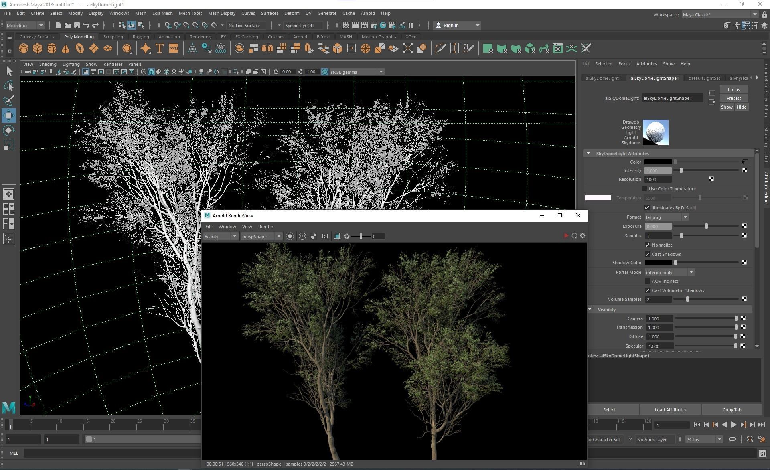The image size is (770, 470).
Task: Click the Hide button in Attribute Editor
Action: (x=741, y=107)
